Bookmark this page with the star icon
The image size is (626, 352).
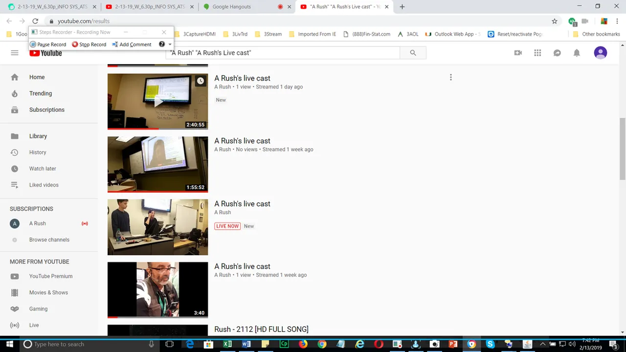pos(554,21)
